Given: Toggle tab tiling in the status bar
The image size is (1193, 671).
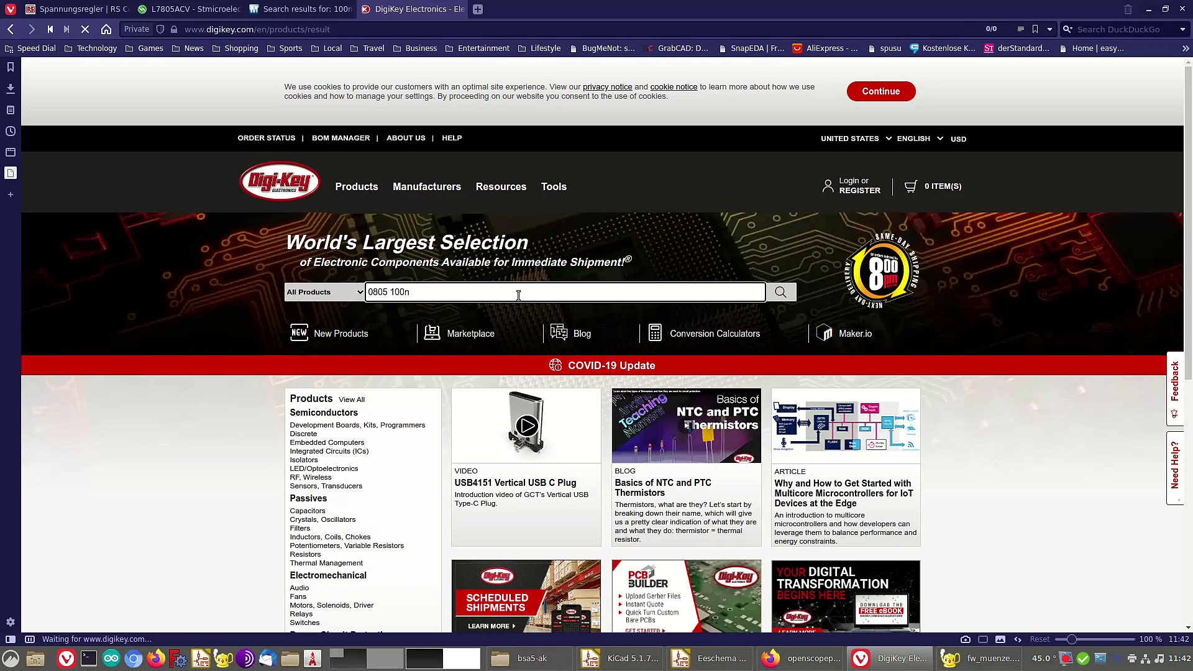Looking at the screenshot, I should [982, 639].
